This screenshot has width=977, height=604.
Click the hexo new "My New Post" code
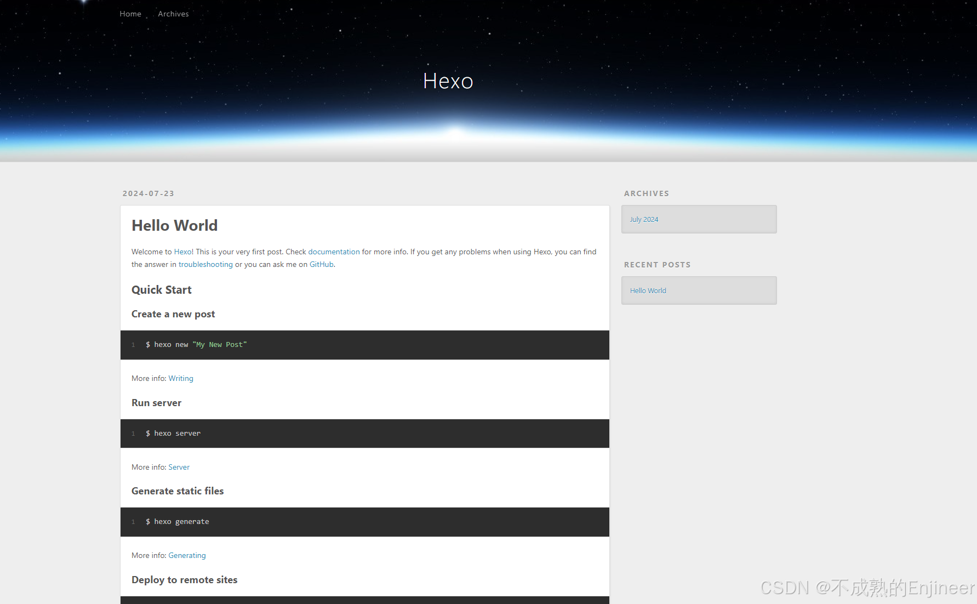click(x=196, y=345)
